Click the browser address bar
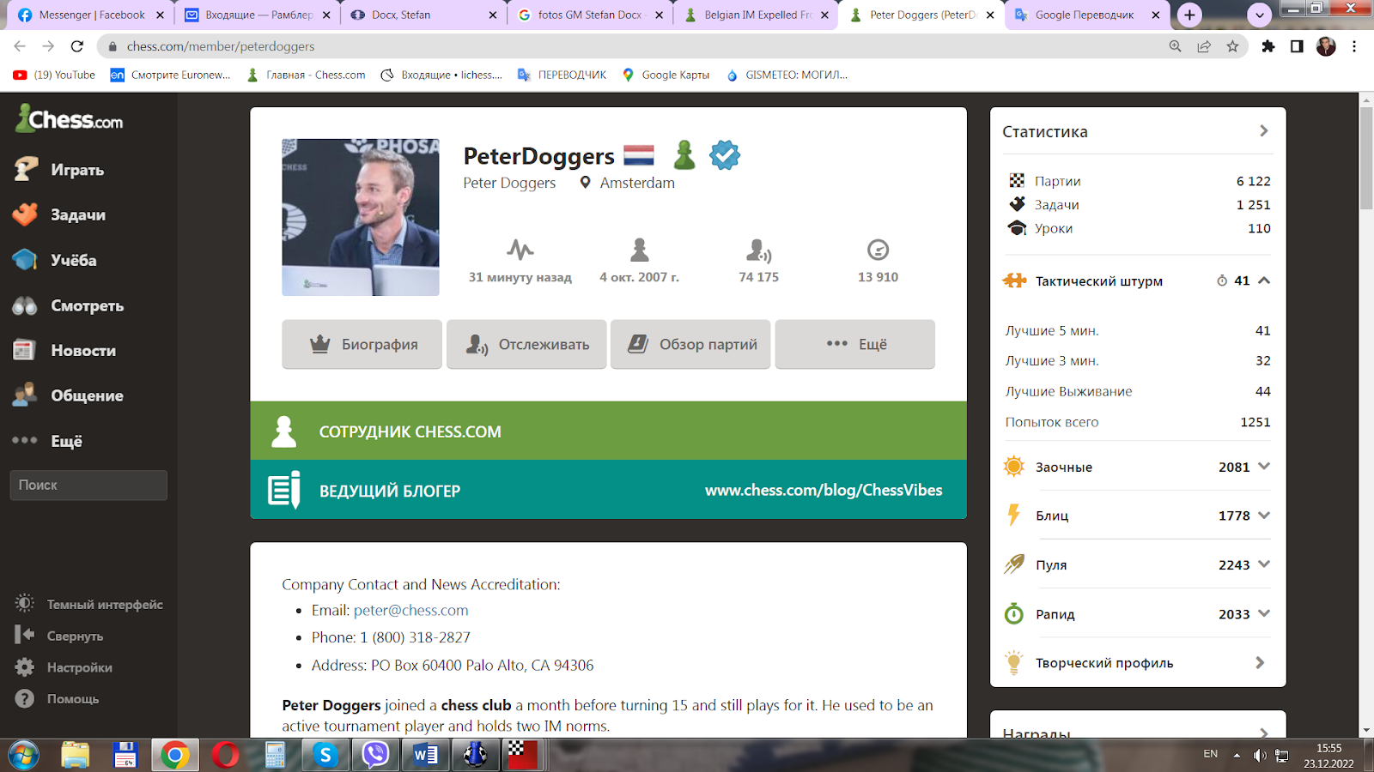The height and width of the screenshot is (772, 1374). click(x=635, y=46)
